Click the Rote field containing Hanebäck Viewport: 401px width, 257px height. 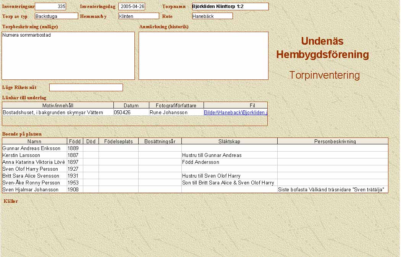click(212, 16)
